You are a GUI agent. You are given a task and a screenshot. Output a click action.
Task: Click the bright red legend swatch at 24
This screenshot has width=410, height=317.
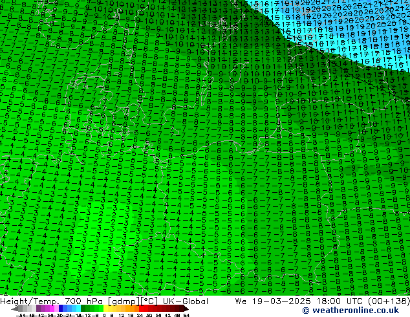pyautogui.click(x=141, y=309)
